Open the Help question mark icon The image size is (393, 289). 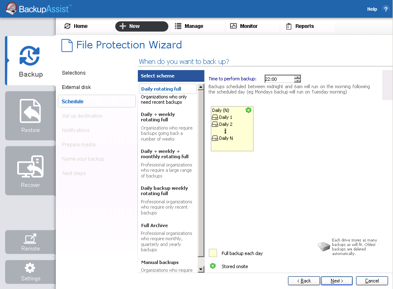(386, 9)
